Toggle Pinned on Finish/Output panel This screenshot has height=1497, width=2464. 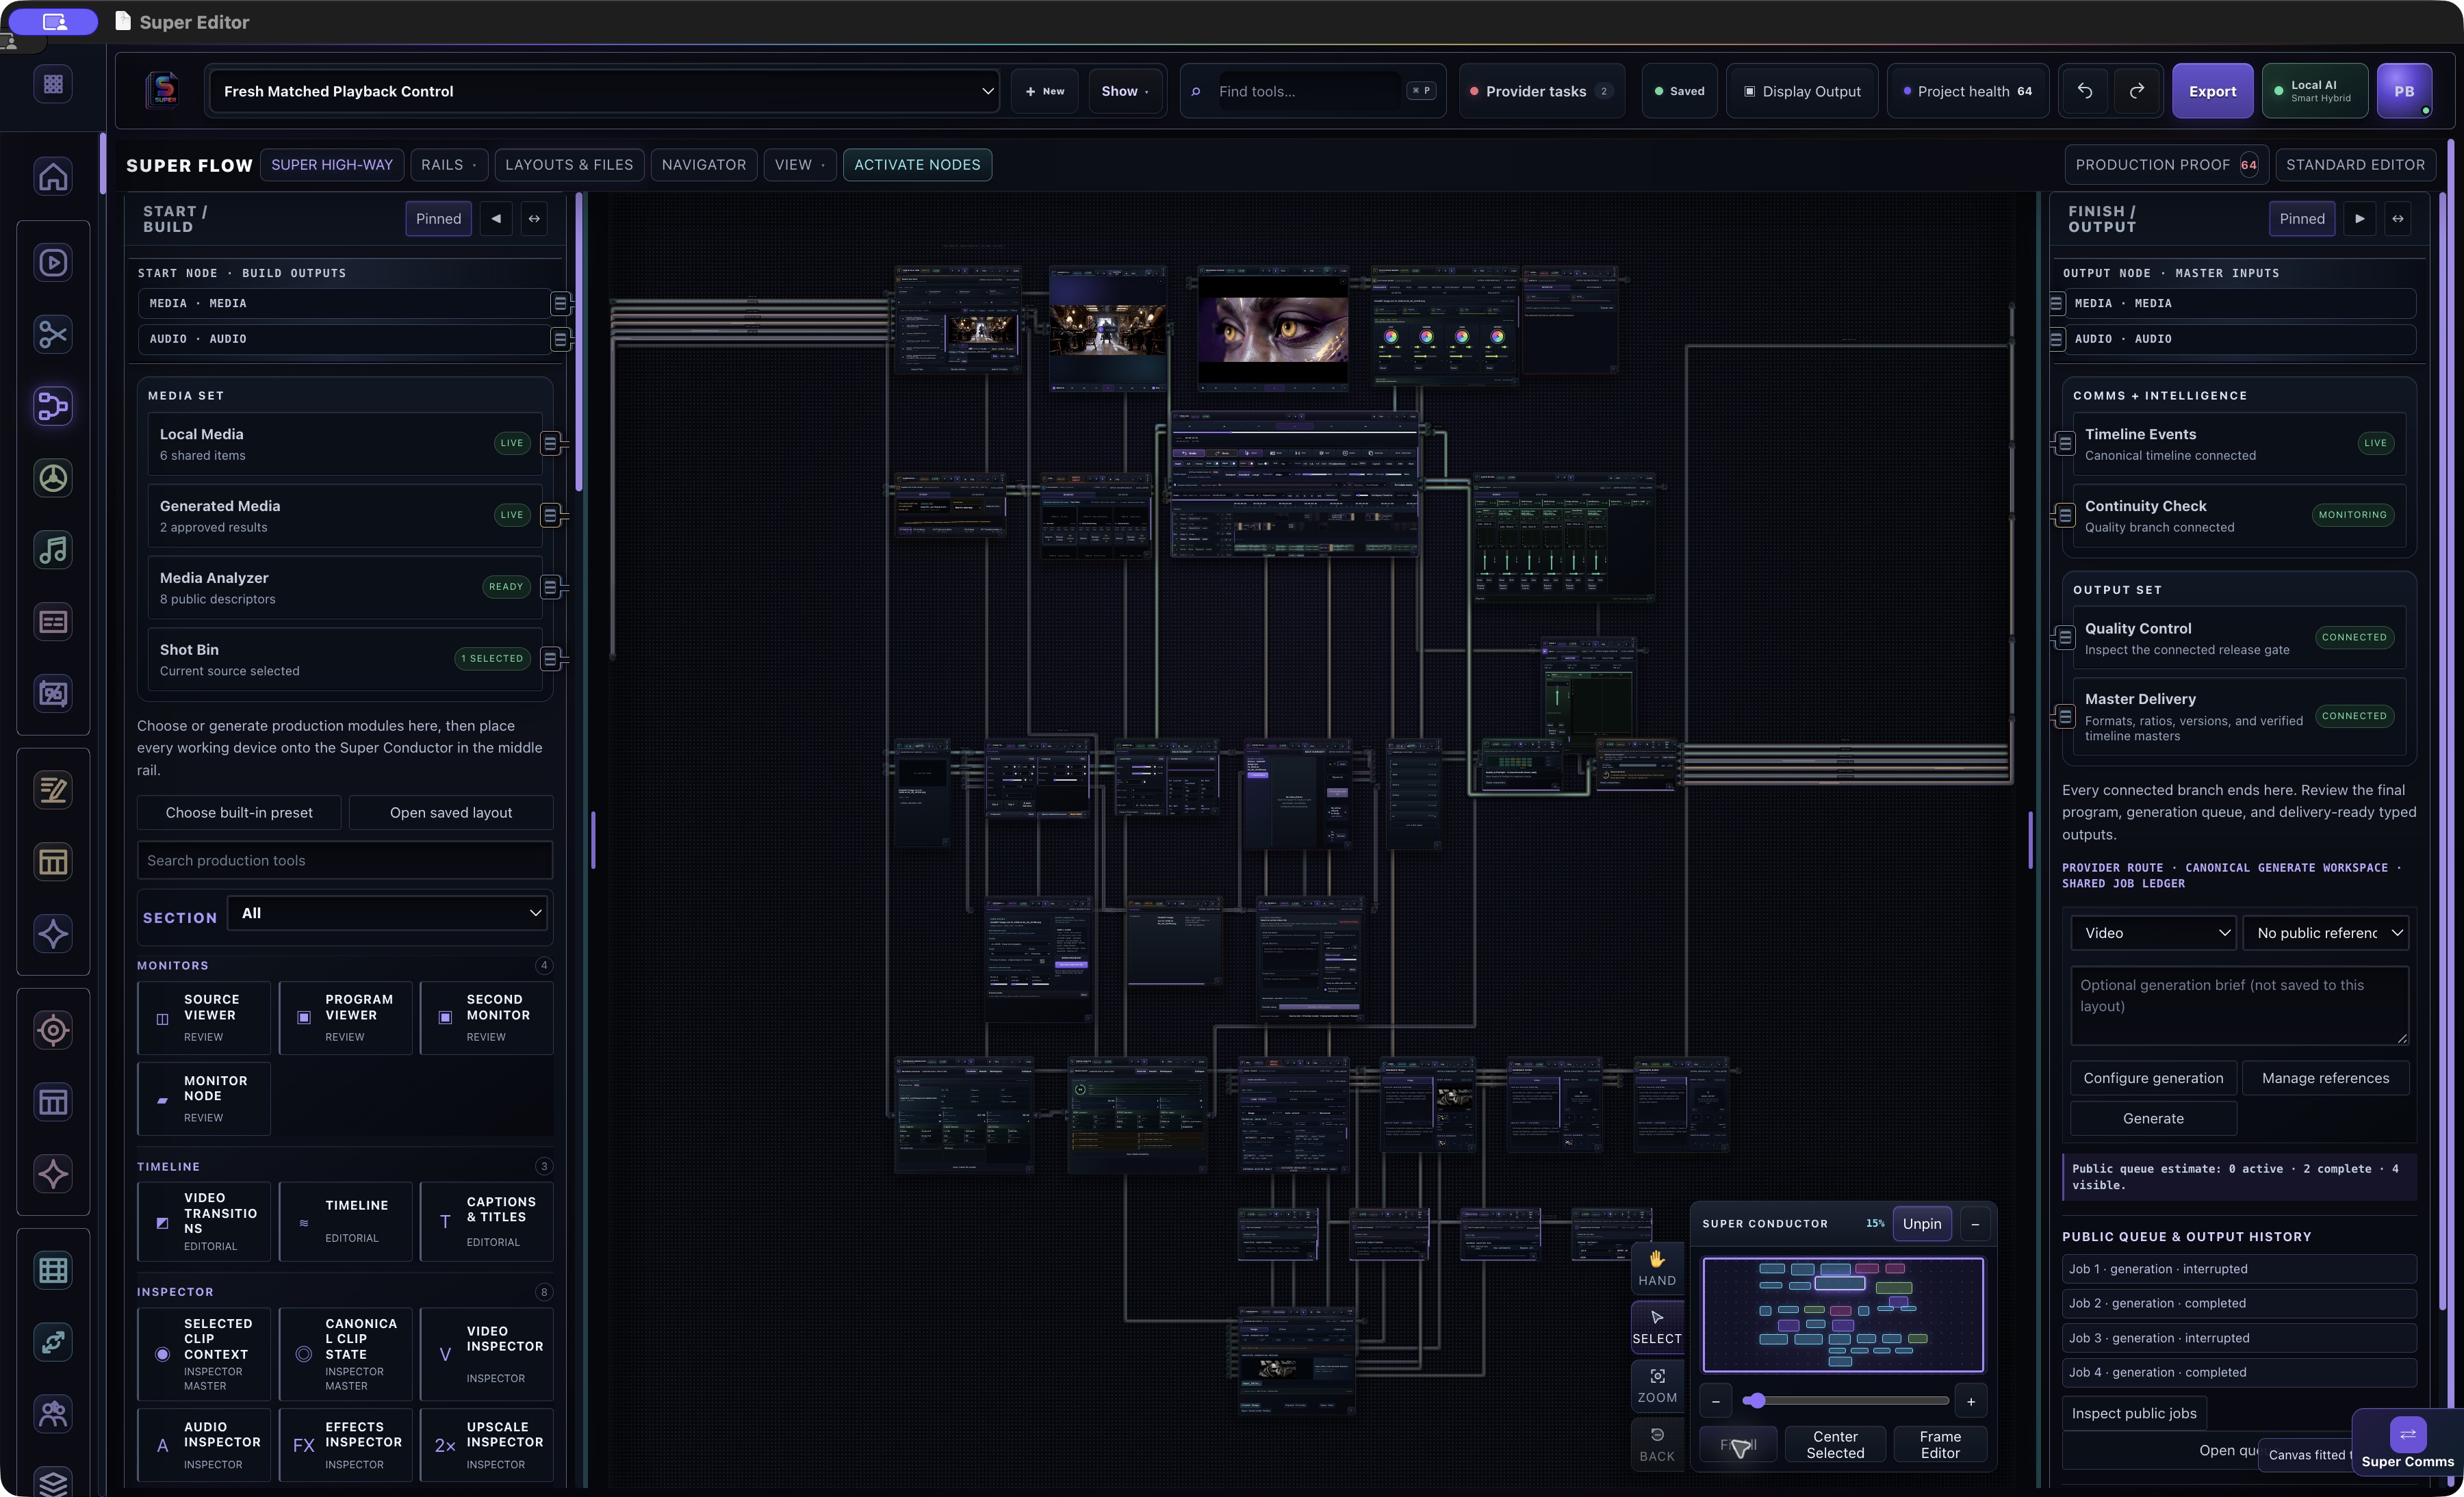pyautogui.click(x=2302, y=219)
